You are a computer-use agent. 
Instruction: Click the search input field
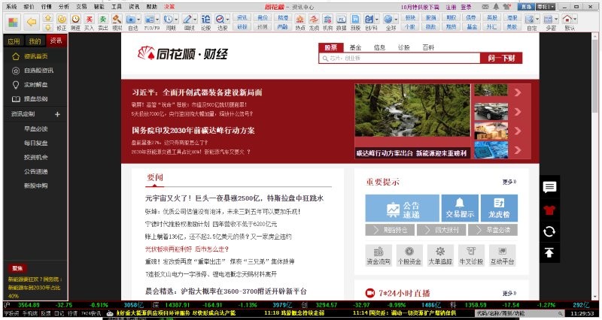400,59
